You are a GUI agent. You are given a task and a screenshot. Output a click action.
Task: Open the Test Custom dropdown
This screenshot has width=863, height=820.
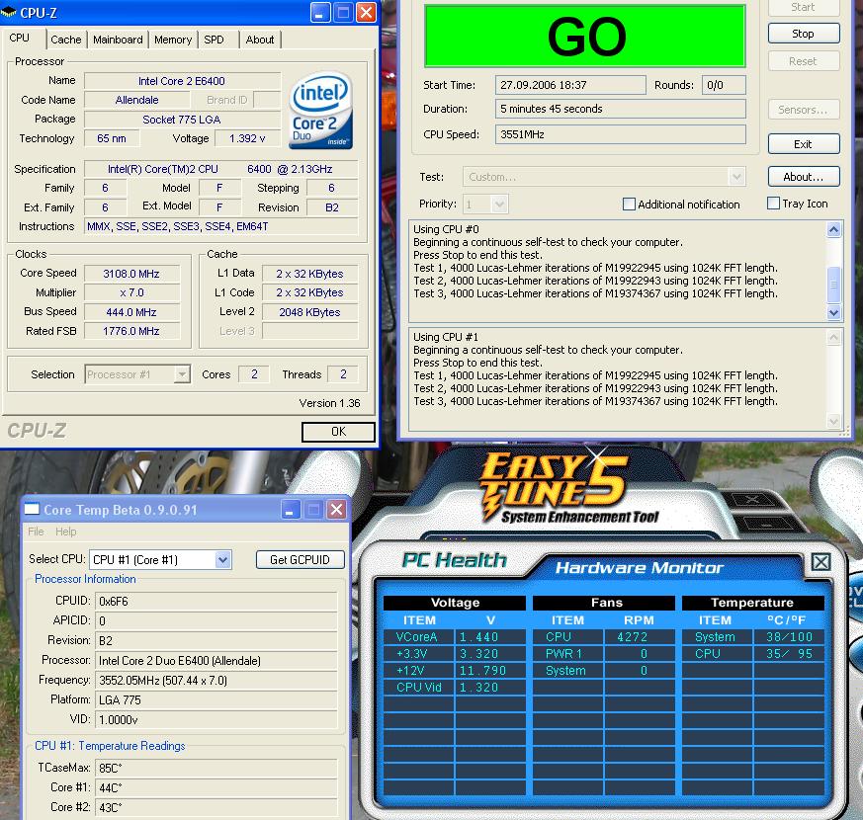pos(736,177)
